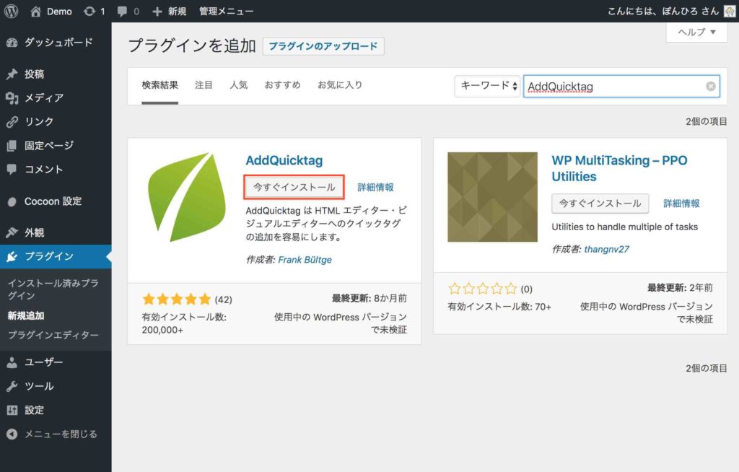Open the updates icon showing 1 pending update
The width and height of the screenshot is (739, 472).
[89, 11]
